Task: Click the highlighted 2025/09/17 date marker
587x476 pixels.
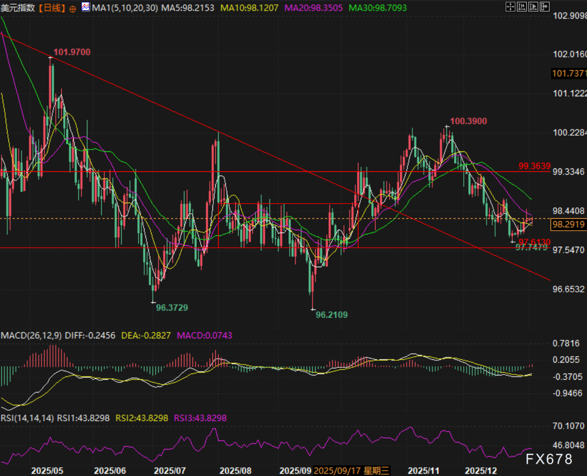Action: point(352,471)
